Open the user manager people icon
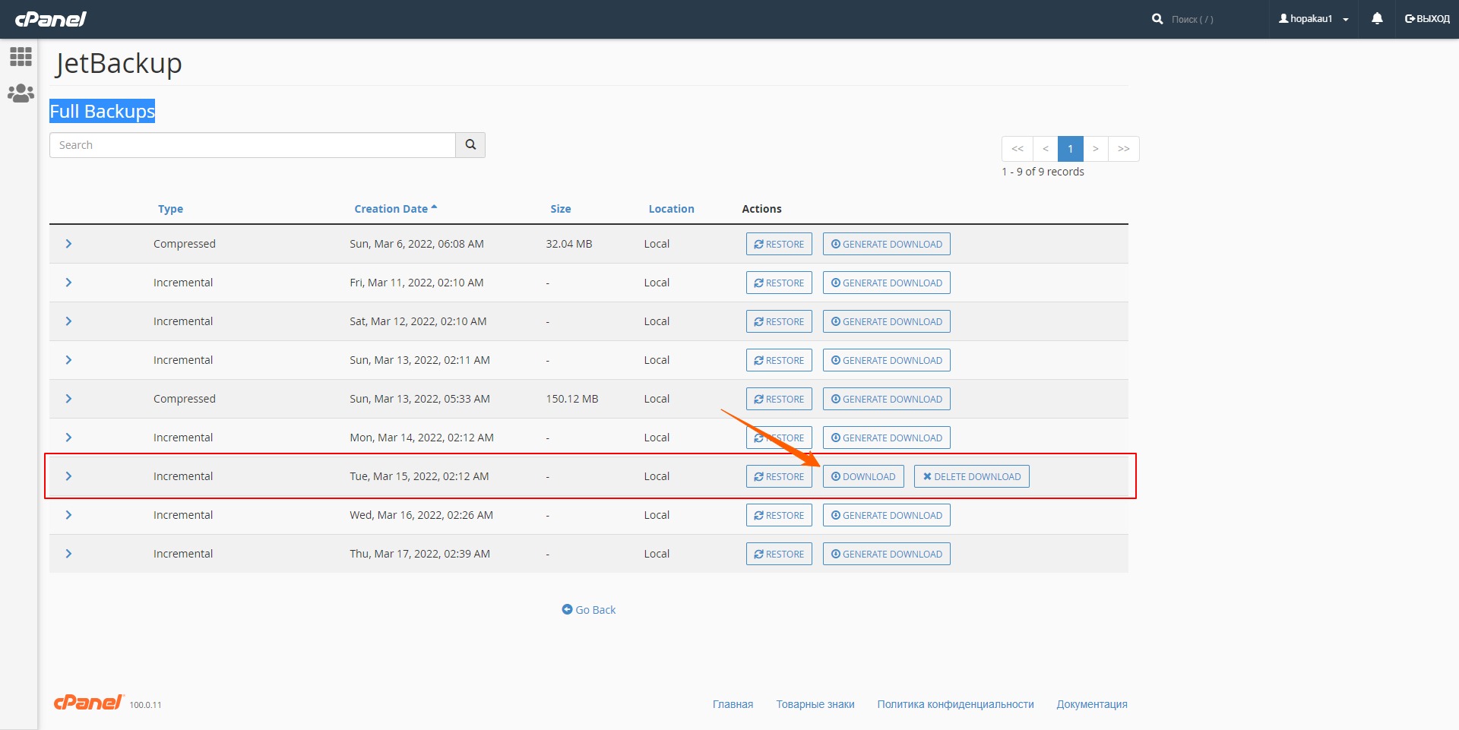 [21, 93]
